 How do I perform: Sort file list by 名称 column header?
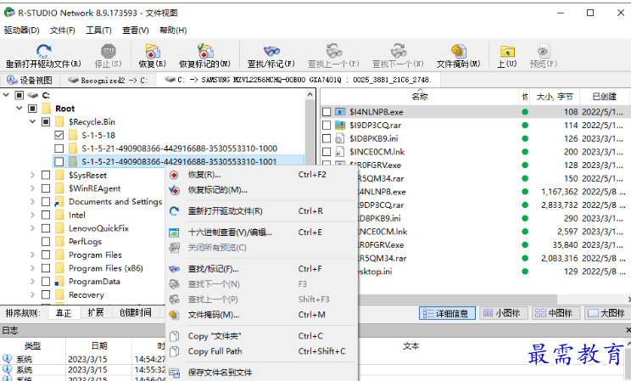point(420,96)
